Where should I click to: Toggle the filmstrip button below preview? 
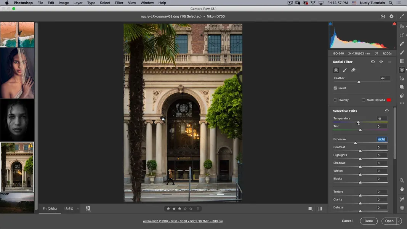[88, 208]
